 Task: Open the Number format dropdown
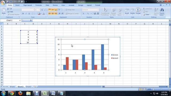click(x=98, y=10)
